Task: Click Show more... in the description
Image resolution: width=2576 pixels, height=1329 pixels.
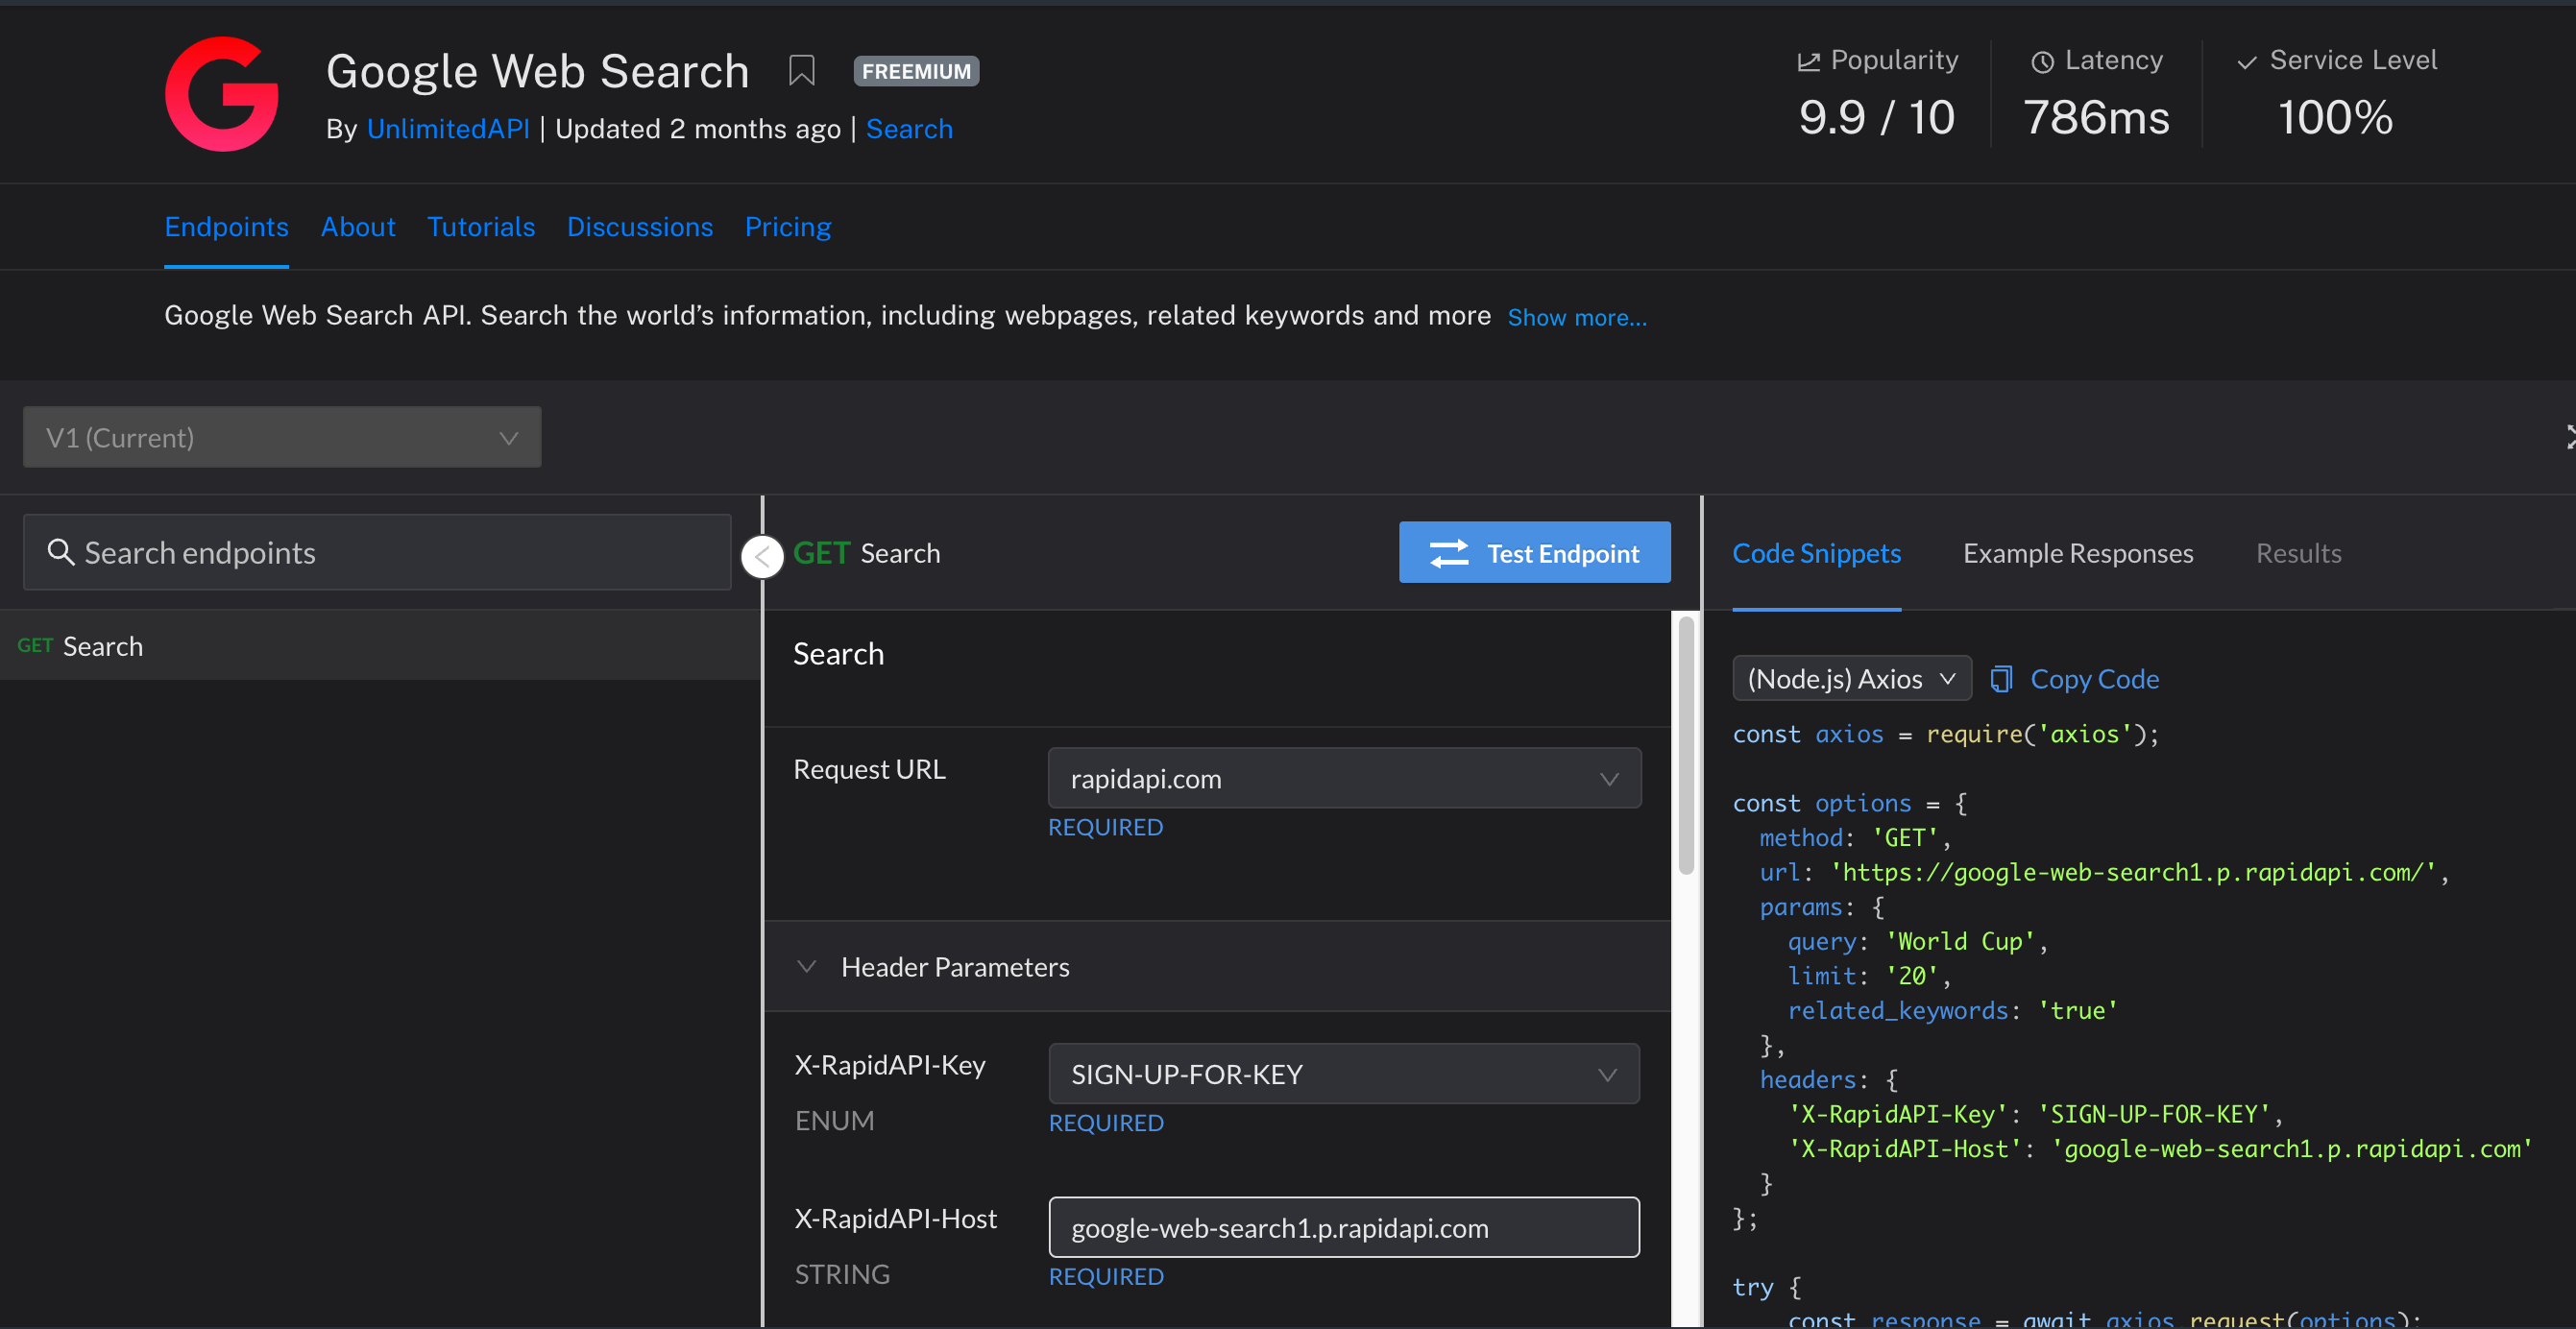Action: (1577, 317)
